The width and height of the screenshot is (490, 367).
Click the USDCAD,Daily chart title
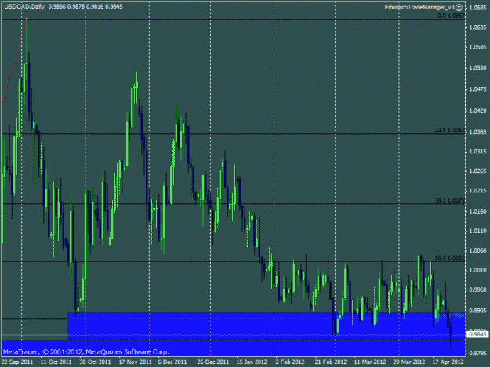point(24,6)
